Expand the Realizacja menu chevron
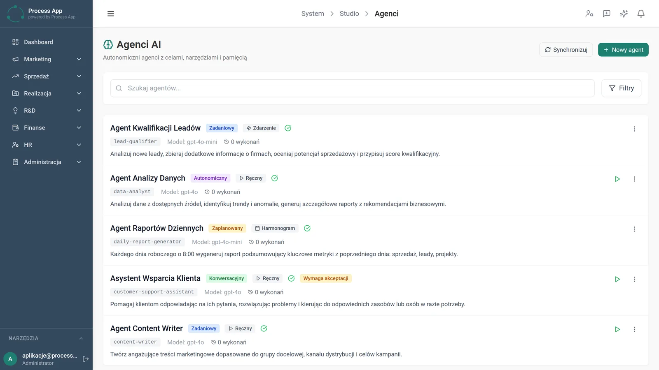 [x=79, y=93]
